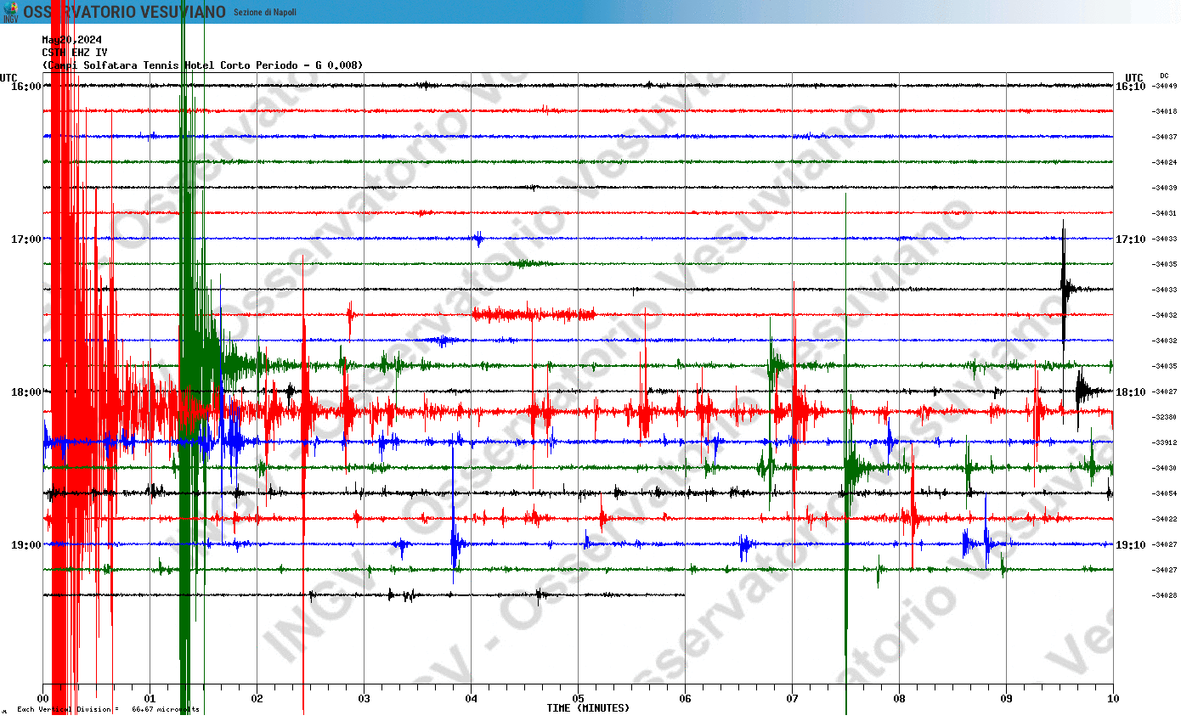The width and height of the screenshot is (1181, 721).
Task: Click minute 00 on the time axis
Action: (x=43, y=699)
